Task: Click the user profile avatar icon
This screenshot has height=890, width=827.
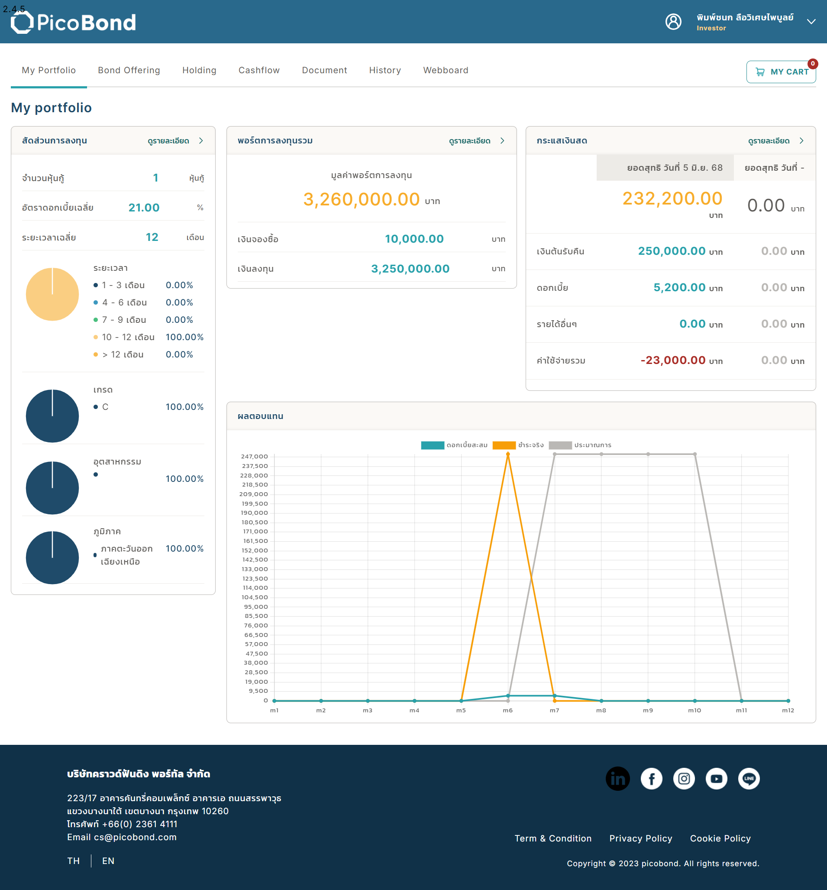Action: pos(673,22)
